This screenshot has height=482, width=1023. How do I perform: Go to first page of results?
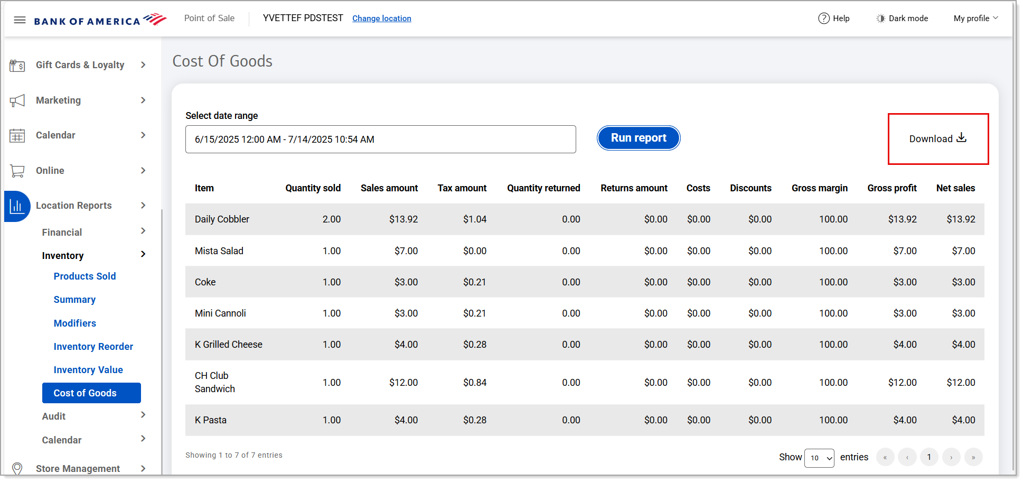click(x=885, y=458)
